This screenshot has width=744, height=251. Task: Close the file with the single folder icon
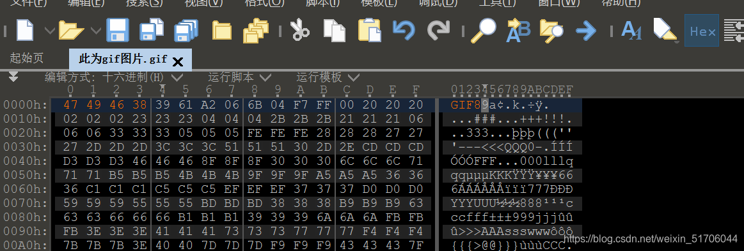(x=221, y=31)
